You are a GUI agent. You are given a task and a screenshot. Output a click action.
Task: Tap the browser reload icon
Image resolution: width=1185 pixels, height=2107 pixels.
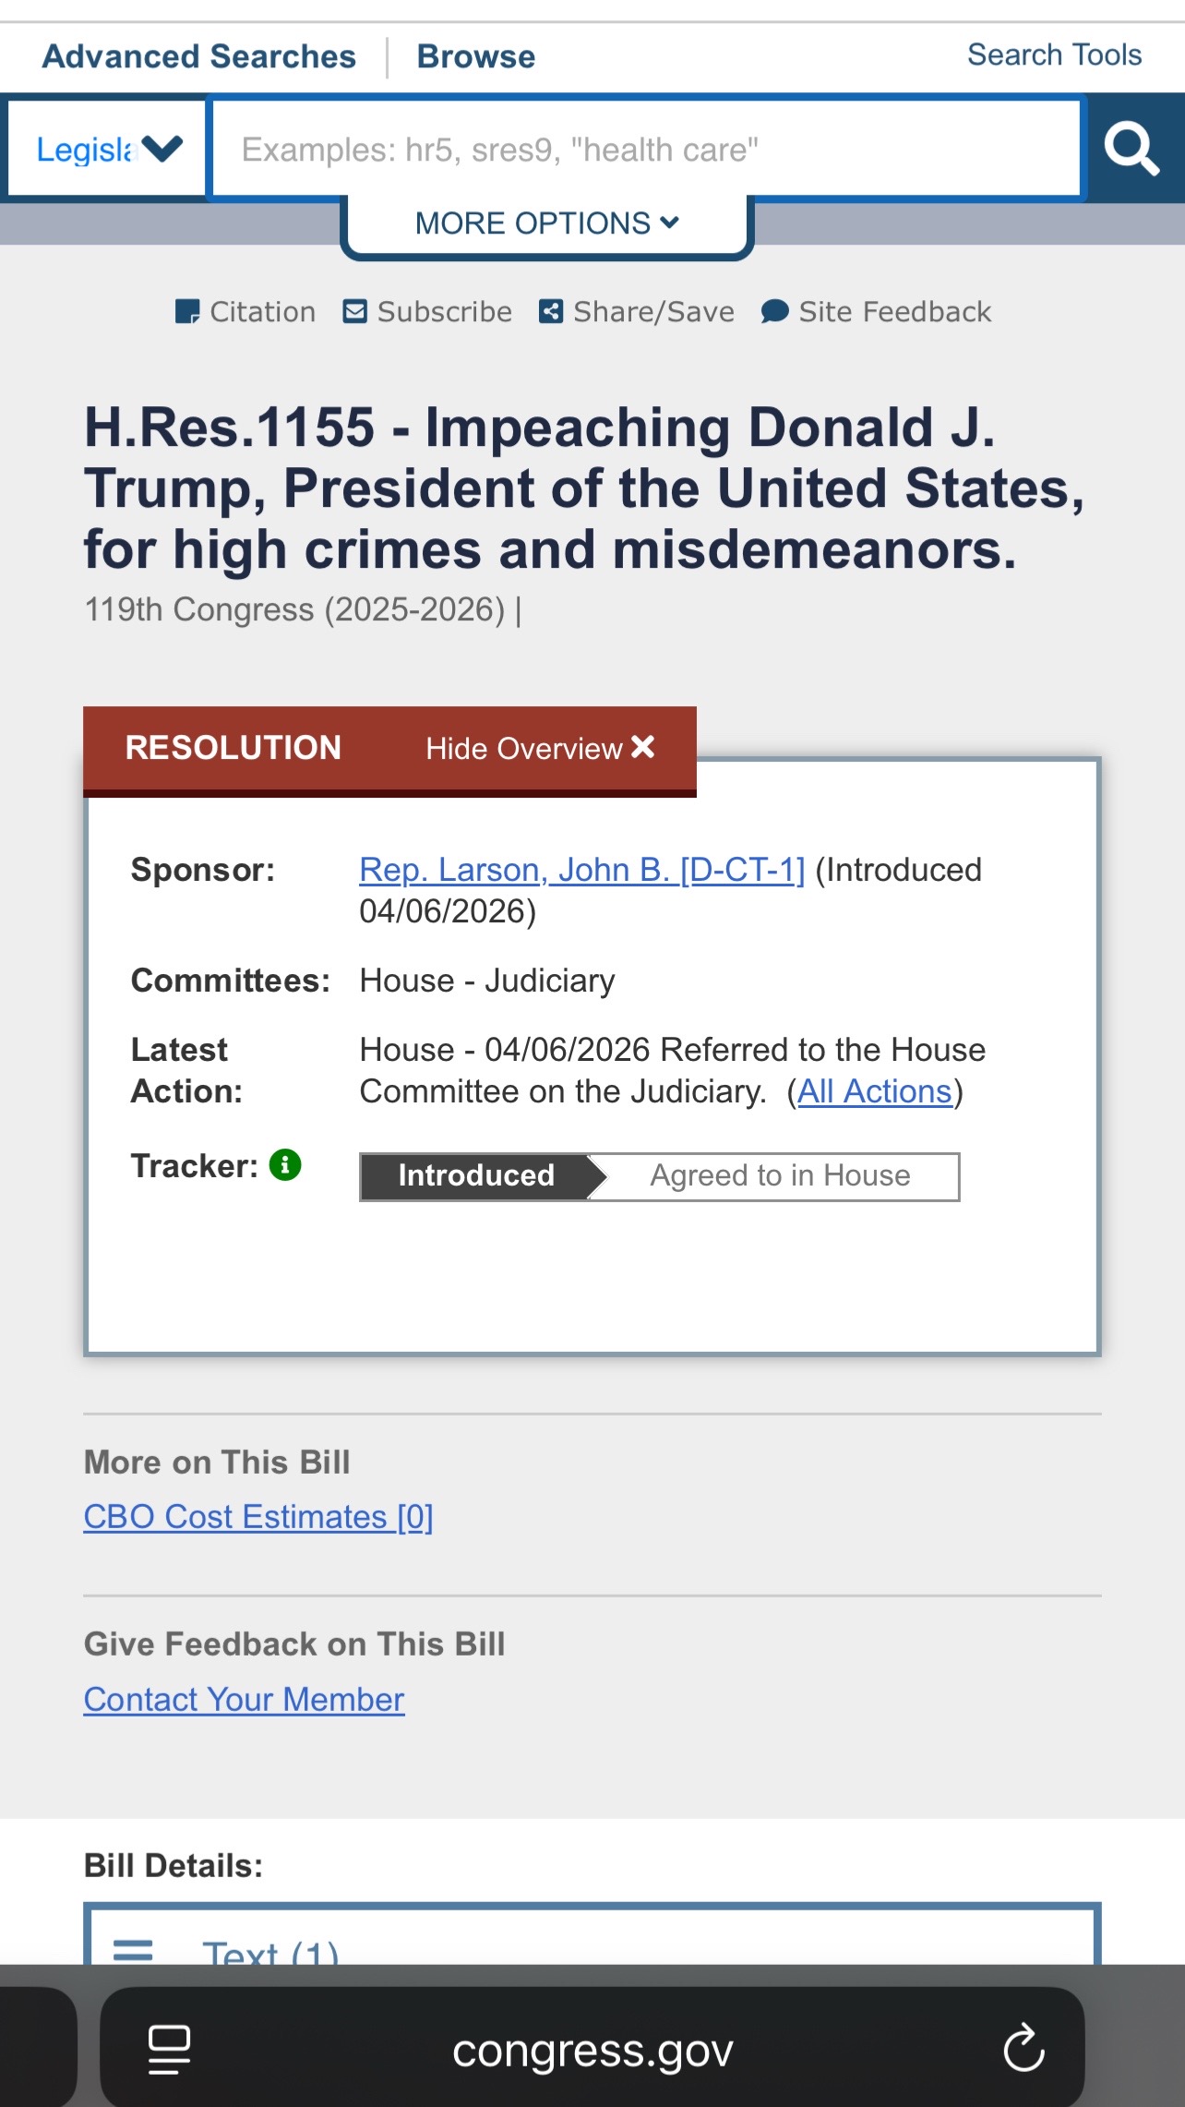1023,2049
